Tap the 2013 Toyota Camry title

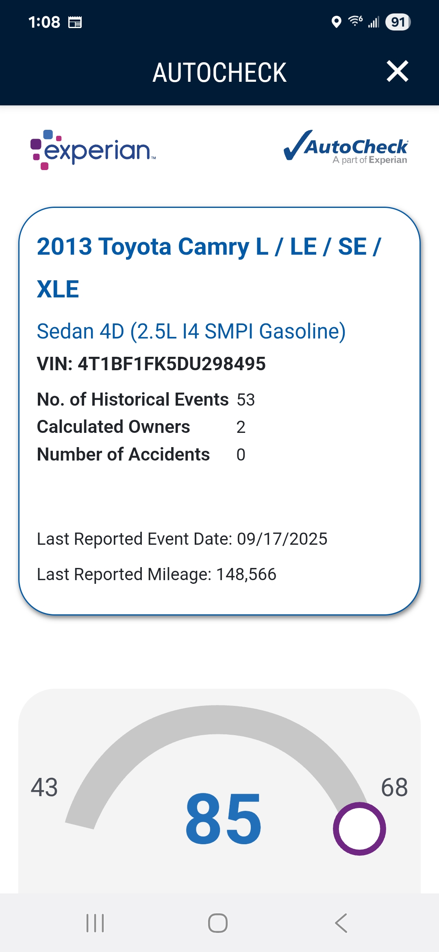coord(209,267)
